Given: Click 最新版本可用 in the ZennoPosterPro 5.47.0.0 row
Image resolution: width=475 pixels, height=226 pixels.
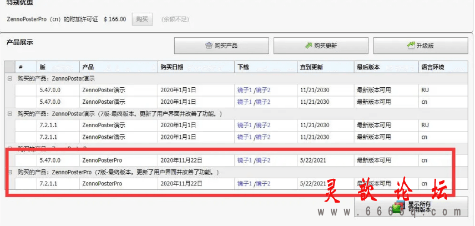Looking at the screenshot, I should pyautogui.click(x=374, y=160).
